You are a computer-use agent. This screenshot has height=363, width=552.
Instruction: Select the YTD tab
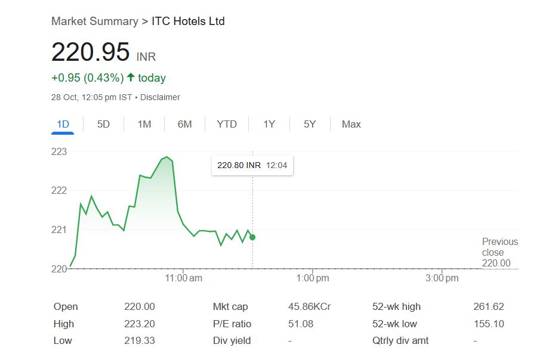coord(227,124)
